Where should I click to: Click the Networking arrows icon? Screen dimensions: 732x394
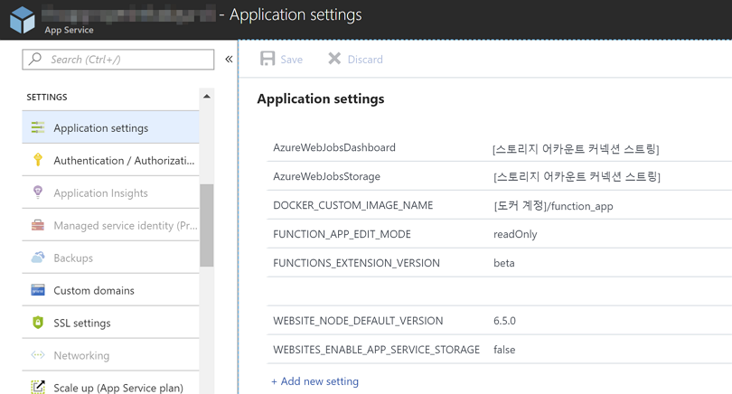click(38, 355)
